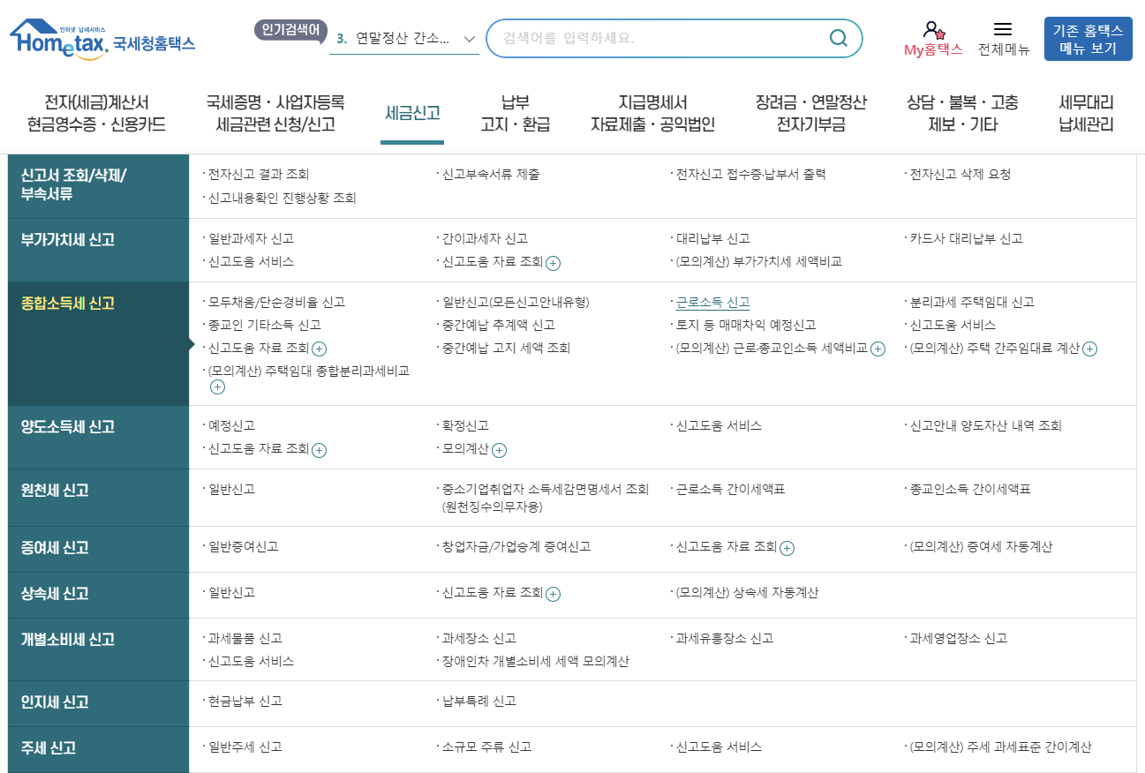Select 양도소득세 신고 category

pos(98,438)
